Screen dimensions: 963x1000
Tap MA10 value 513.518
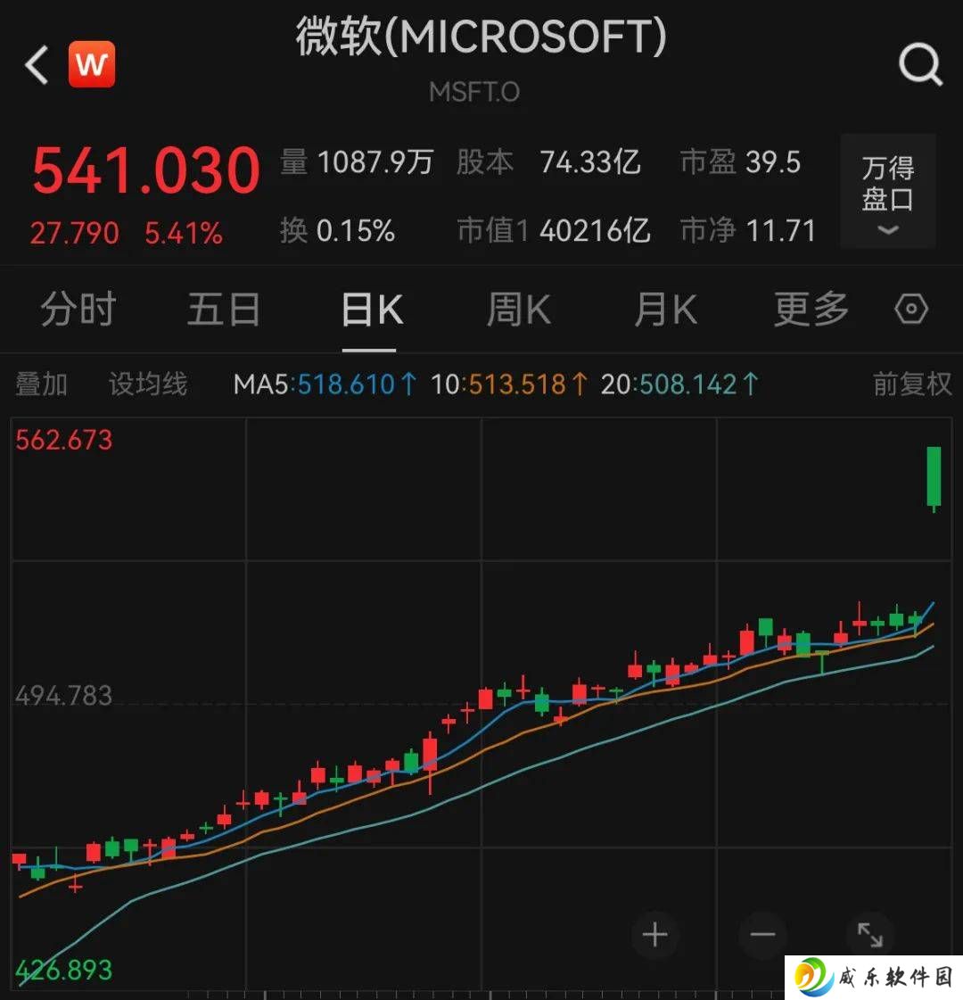(x=517, y=384)
